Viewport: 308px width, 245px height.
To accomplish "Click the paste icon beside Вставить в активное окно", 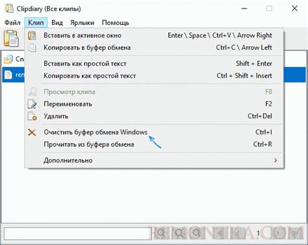I will click(32, 36).
